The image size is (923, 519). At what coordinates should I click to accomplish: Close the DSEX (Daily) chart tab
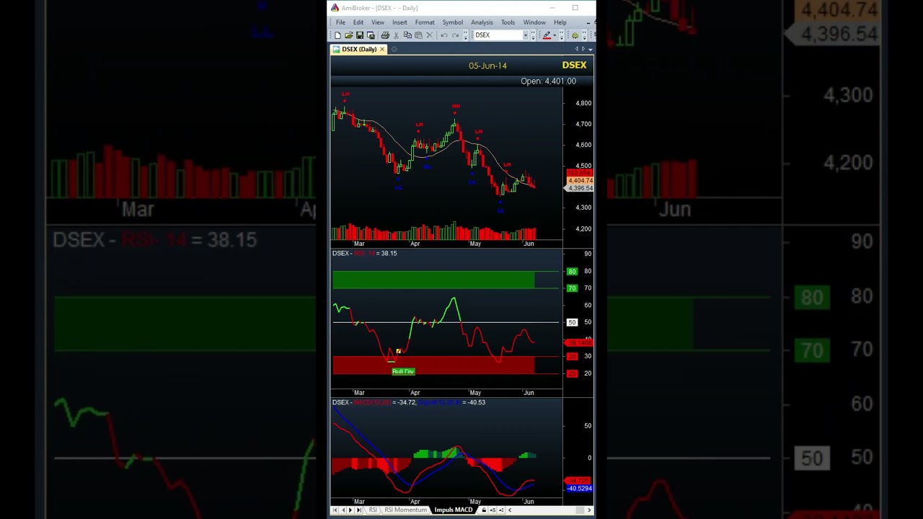point(382,49)
